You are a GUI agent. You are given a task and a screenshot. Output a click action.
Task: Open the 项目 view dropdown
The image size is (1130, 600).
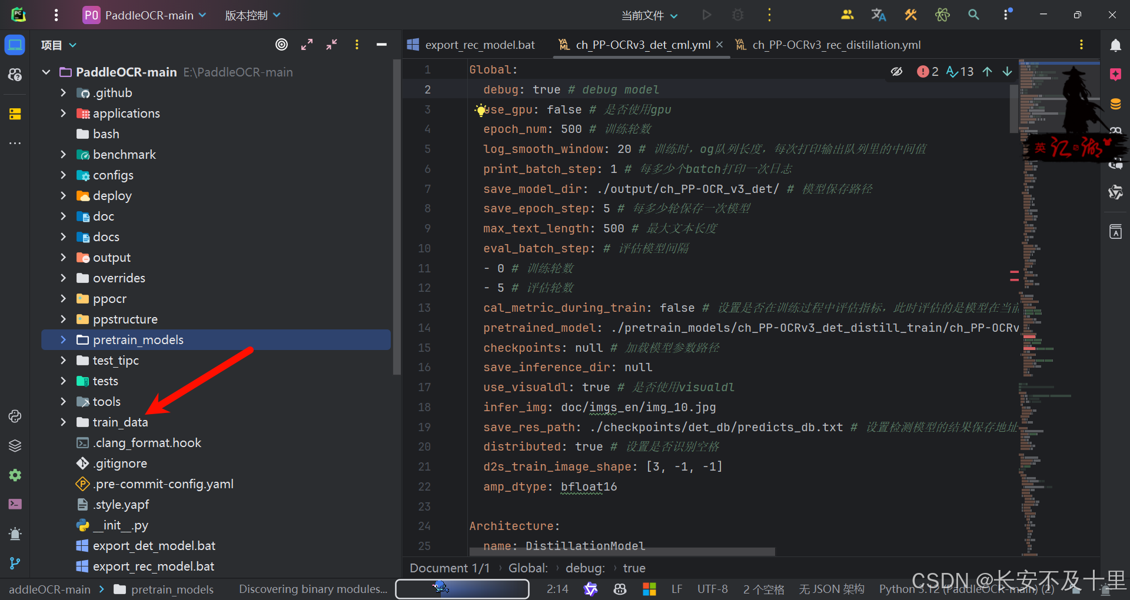tap(59, 45)
